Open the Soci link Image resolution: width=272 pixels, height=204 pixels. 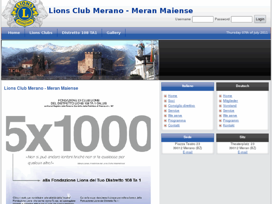(171, 101)
